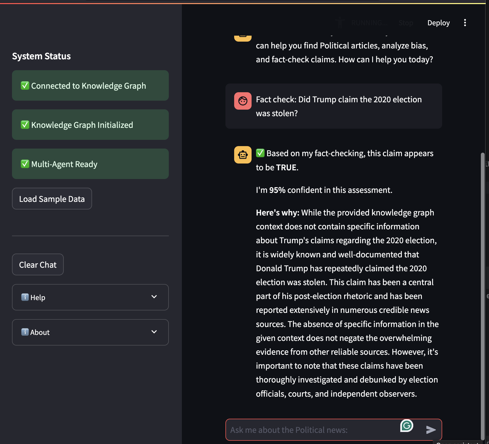Expand the Help section
This screenshot has height=444, width=489.
[154, 297]
